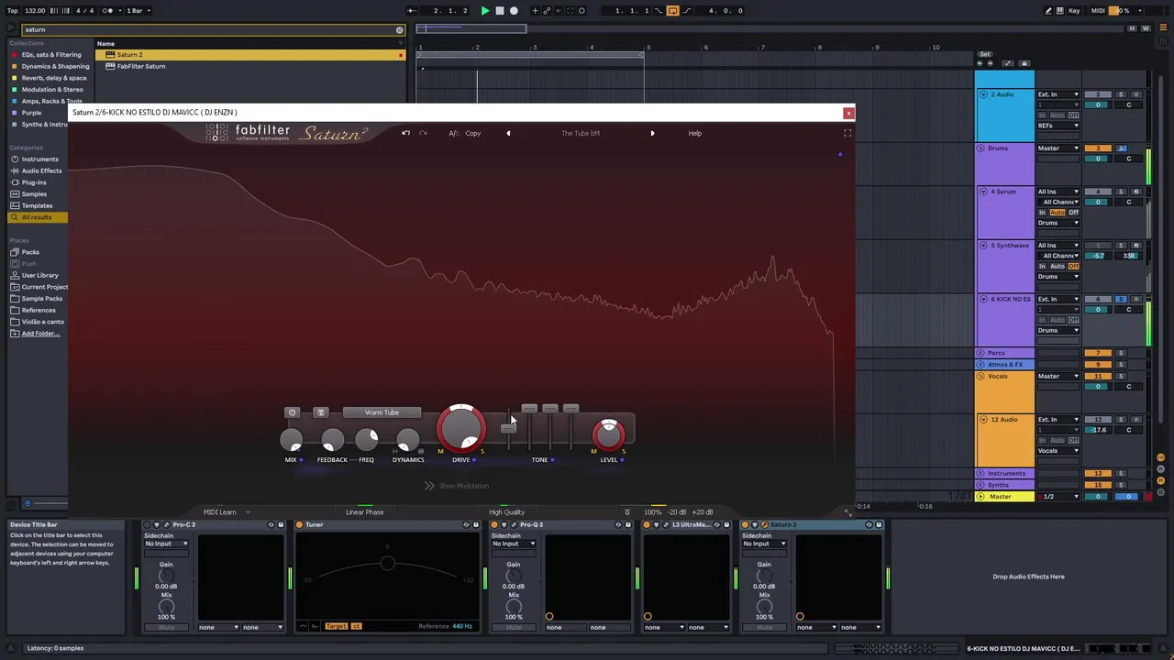Click the transport Record button
The width and height of the screenshot is (1174, 660).
514,11
